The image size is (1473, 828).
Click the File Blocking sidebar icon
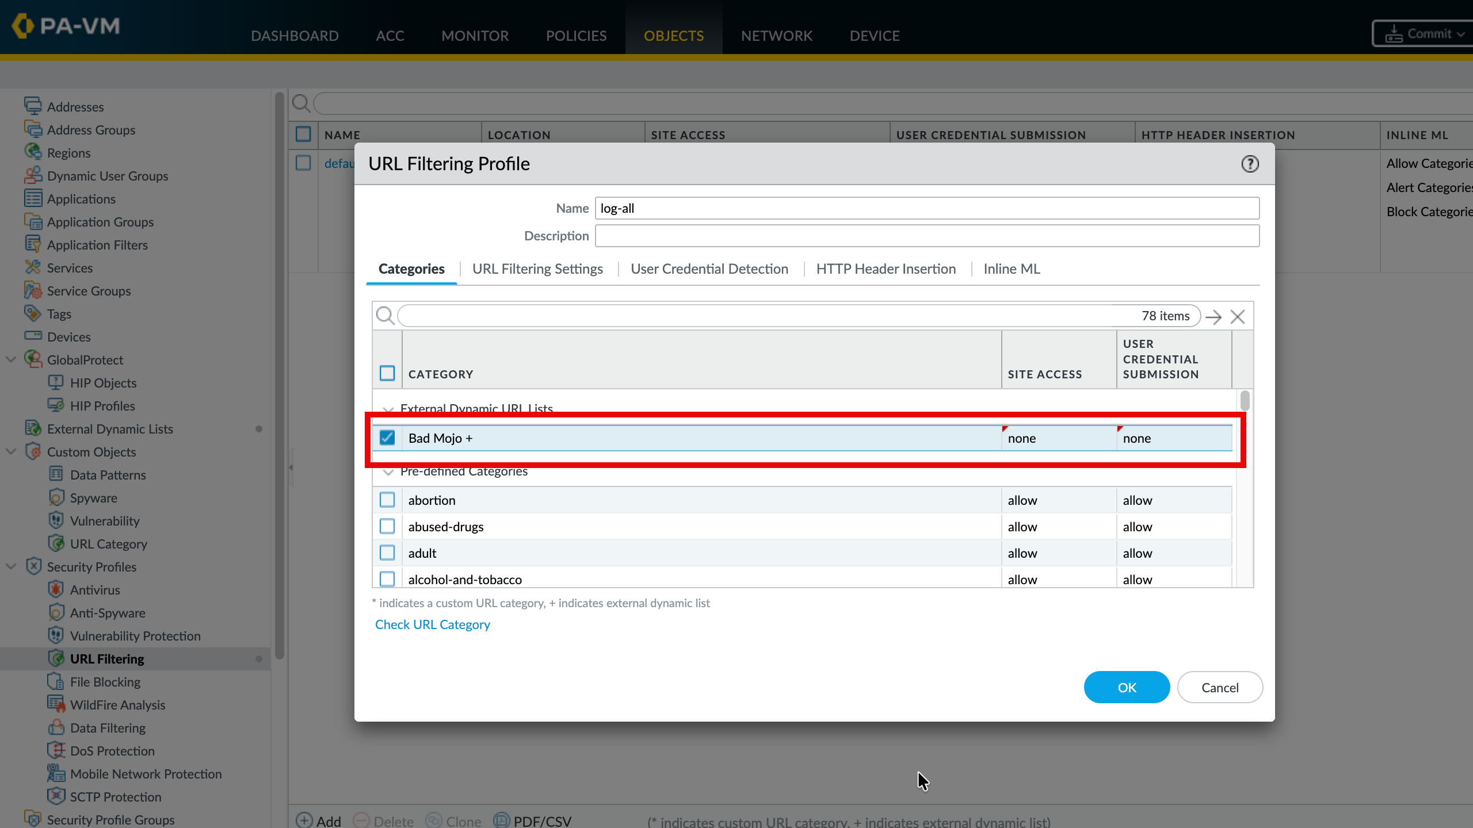pyautogui.click(x=56, y=682)
